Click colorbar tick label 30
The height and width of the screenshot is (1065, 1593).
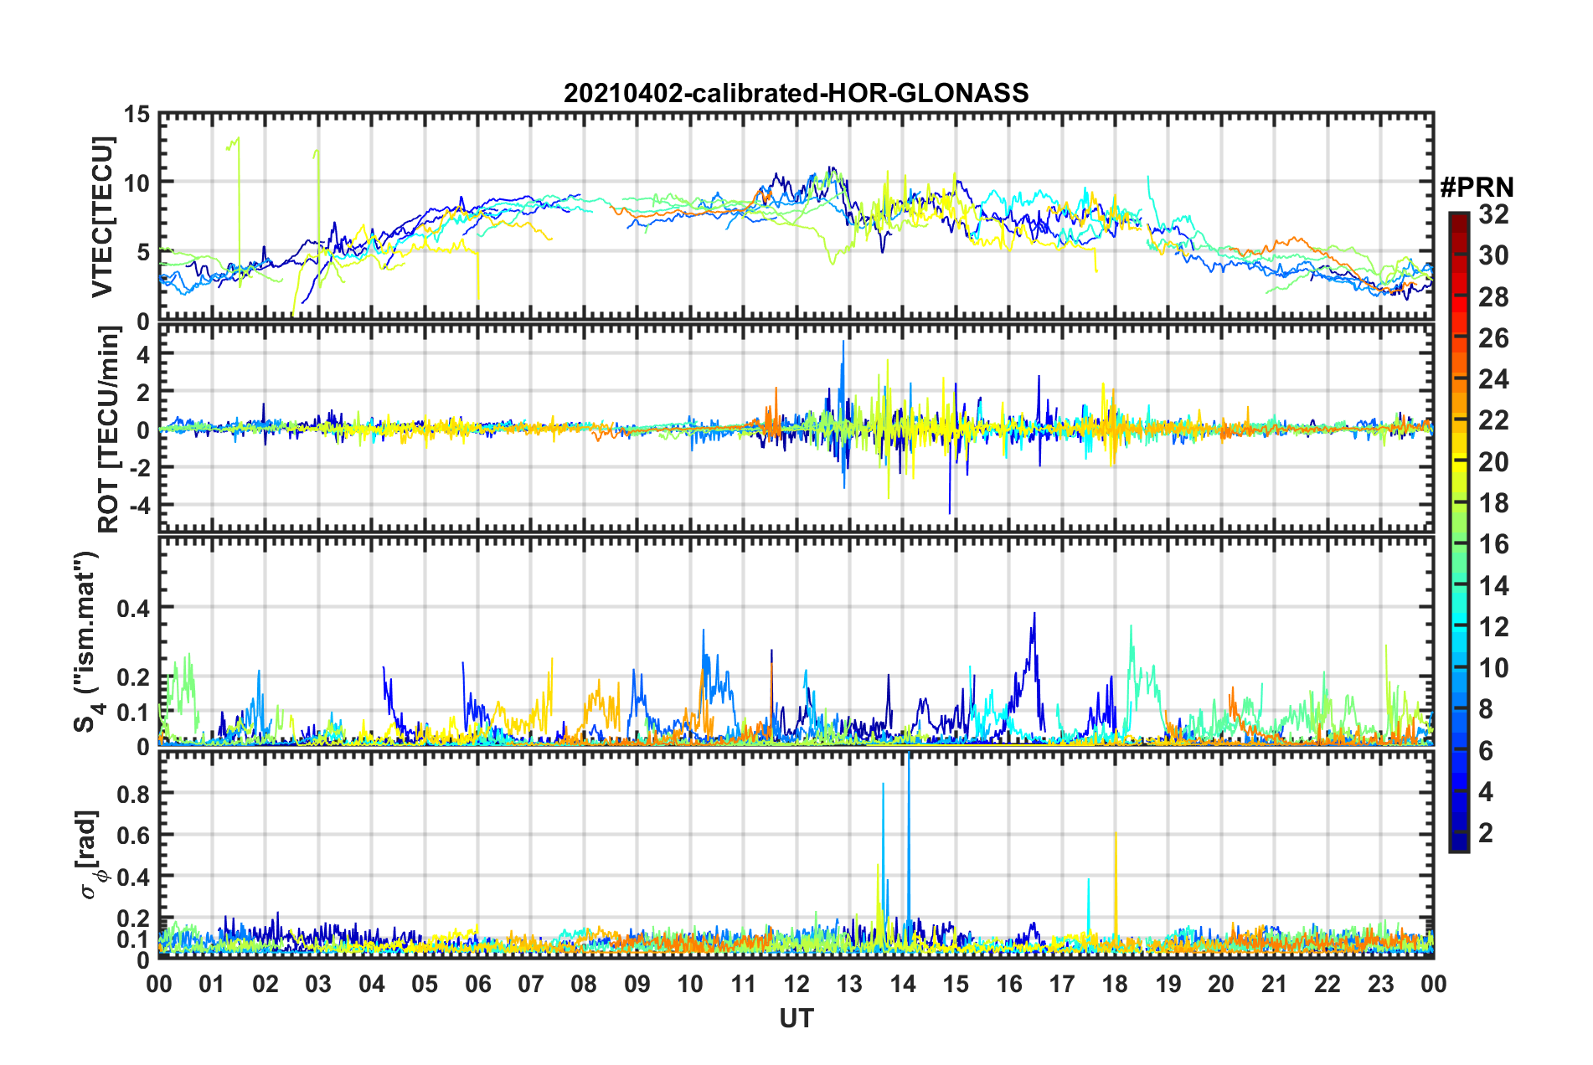(x=1493, y=255)
